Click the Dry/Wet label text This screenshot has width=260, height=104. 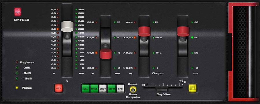point(163,94)
